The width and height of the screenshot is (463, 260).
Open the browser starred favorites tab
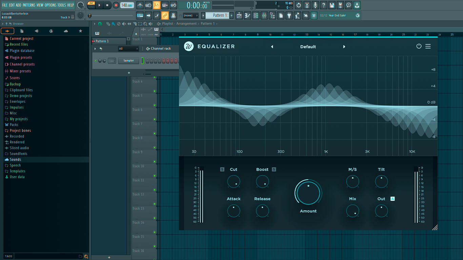pos(80,31)
